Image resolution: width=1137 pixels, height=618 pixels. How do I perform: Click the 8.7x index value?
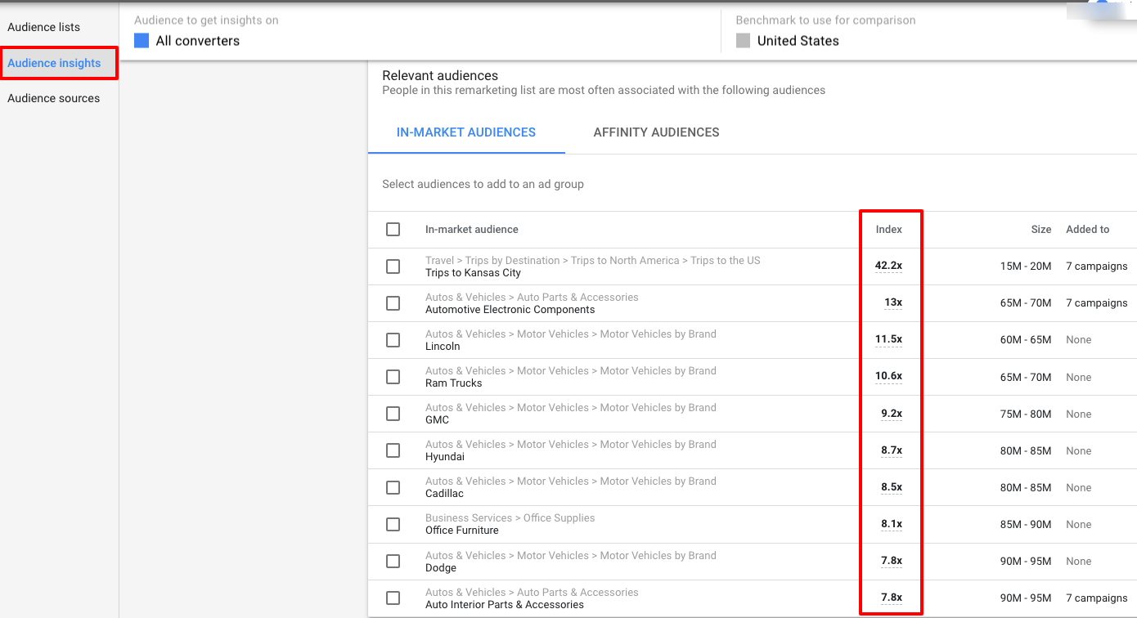[x=892, y=450]
